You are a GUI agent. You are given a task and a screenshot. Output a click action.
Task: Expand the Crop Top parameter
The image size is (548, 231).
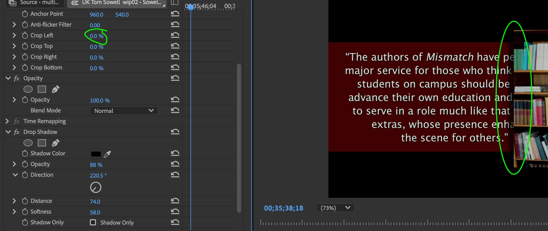pos(14,46)
